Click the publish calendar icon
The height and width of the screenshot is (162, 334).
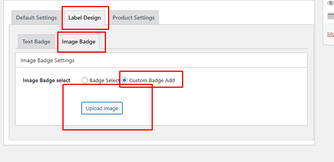(330, 16)
